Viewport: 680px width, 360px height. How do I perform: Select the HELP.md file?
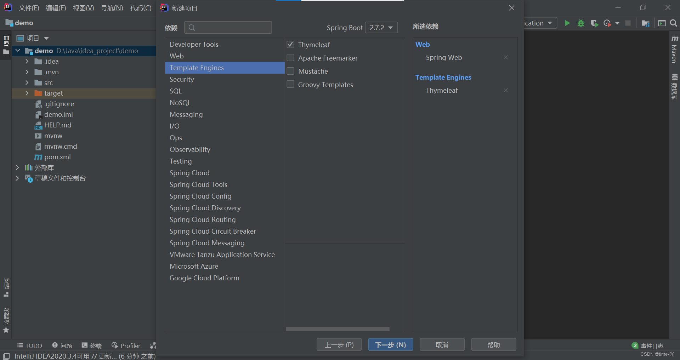point(53,125)
